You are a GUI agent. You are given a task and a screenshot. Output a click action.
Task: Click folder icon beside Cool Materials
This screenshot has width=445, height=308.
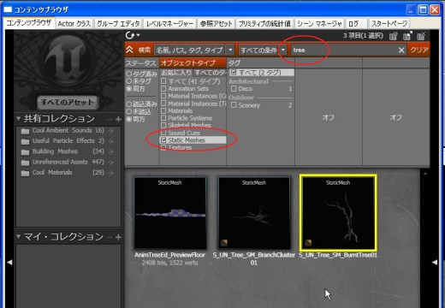click(x=25, y=173)
